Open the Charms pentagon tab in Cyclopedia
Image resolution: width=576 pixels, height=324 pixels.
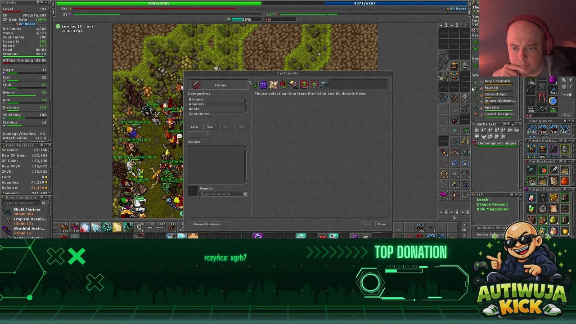click(x=263, y=84)
